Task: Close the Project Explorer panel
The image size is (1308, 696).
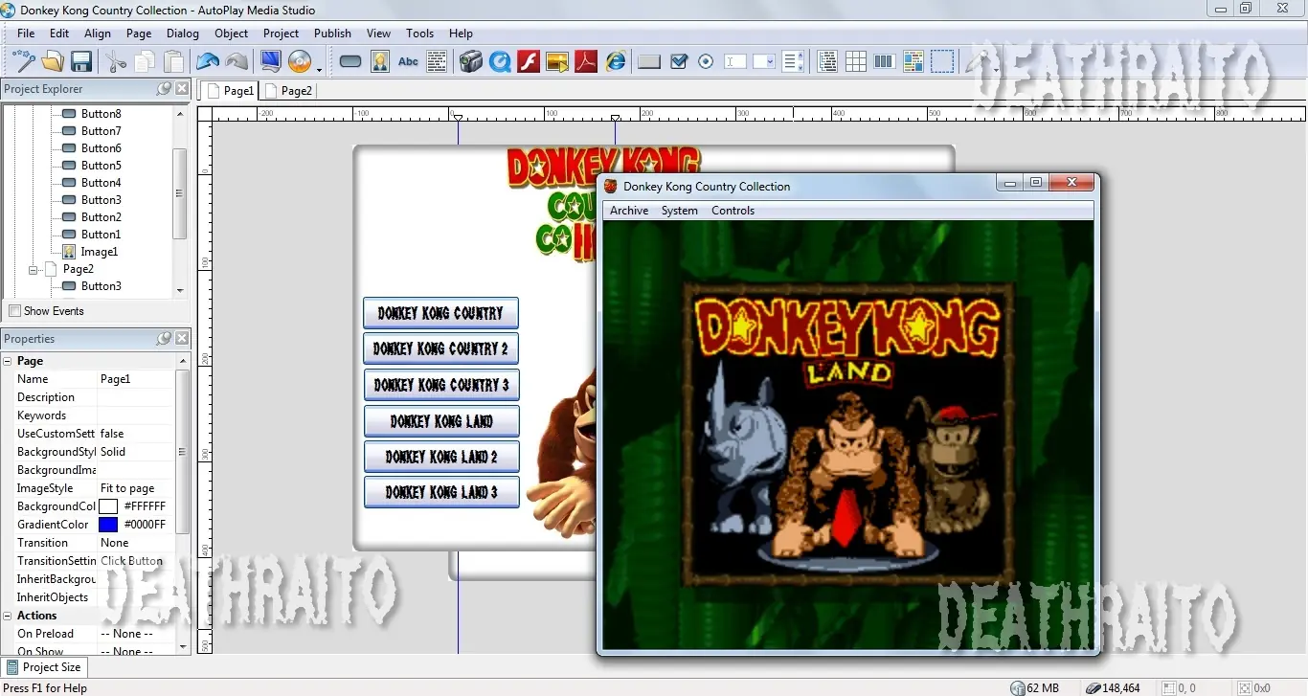Action: pos(182,89)
